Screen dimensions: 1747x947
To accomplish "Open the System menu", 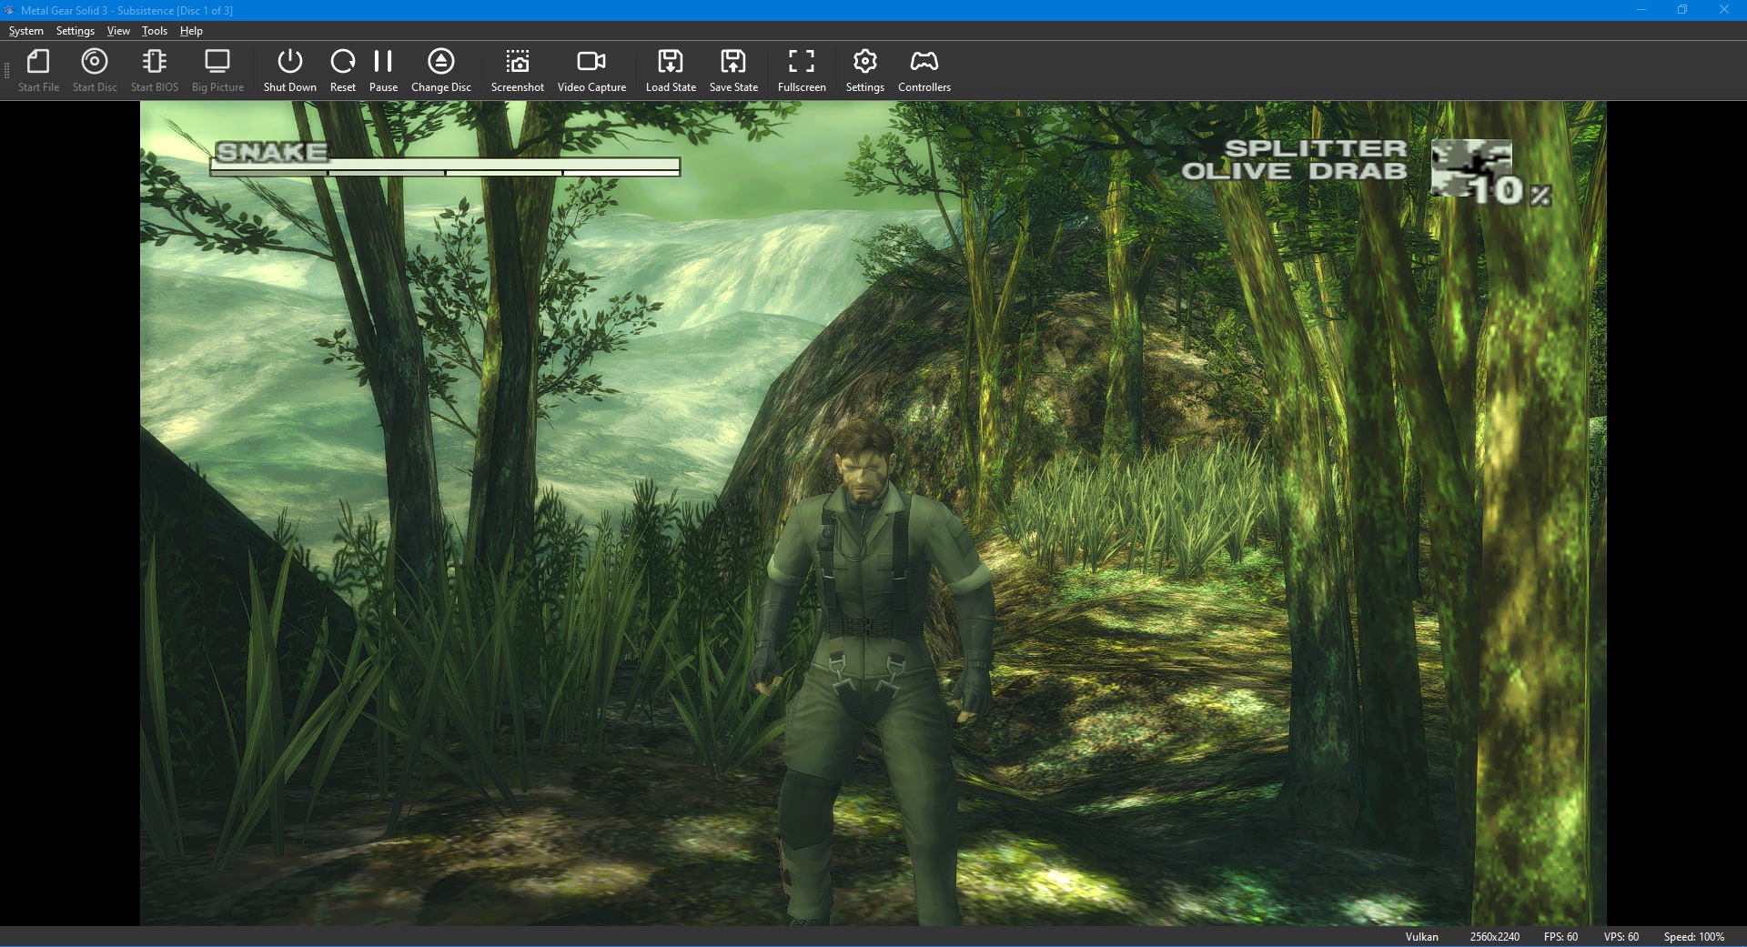I will [x=26, y=31].
